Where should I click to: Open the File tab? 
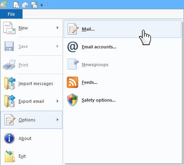[11, 14]
